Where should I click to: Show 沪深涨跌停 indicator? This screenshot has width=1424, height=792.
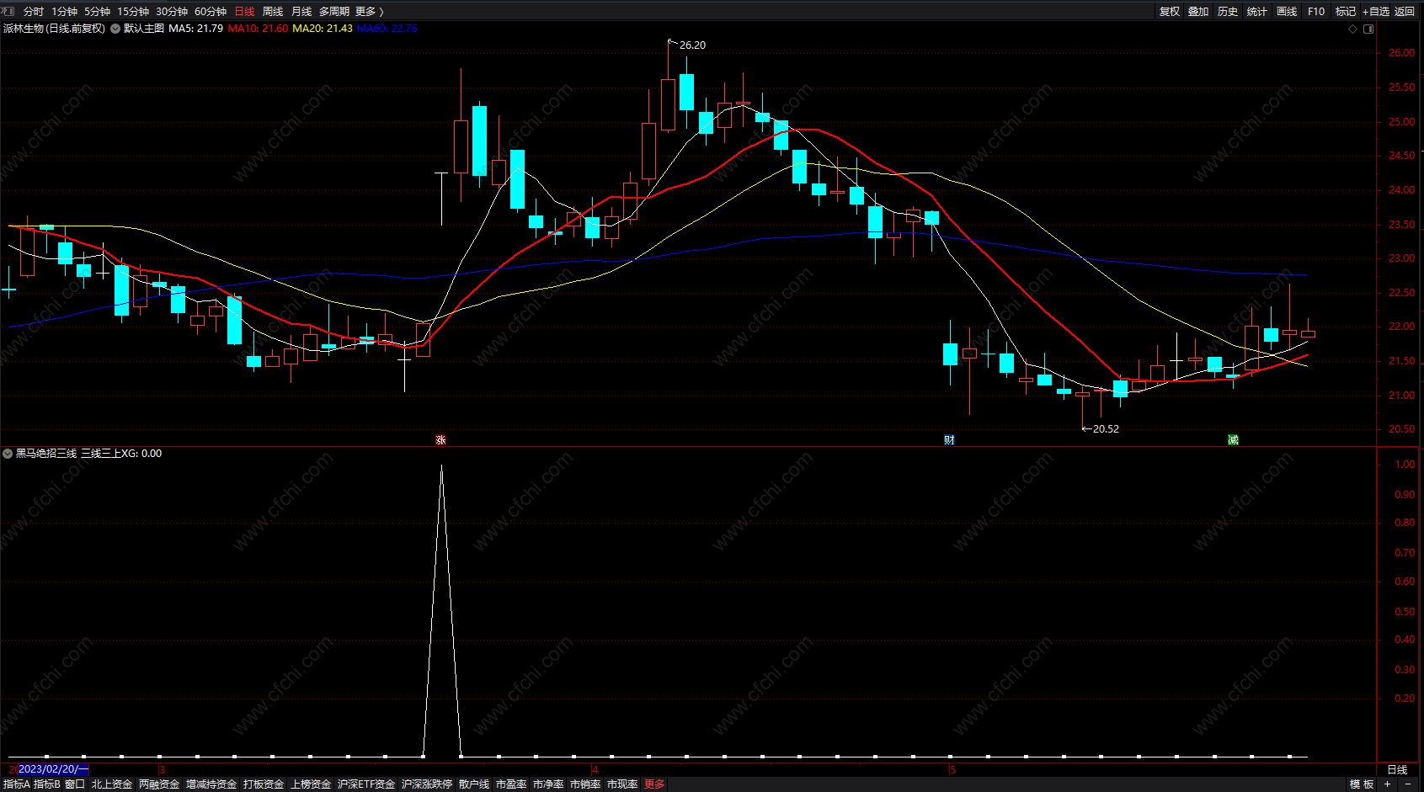click(427, 784)
